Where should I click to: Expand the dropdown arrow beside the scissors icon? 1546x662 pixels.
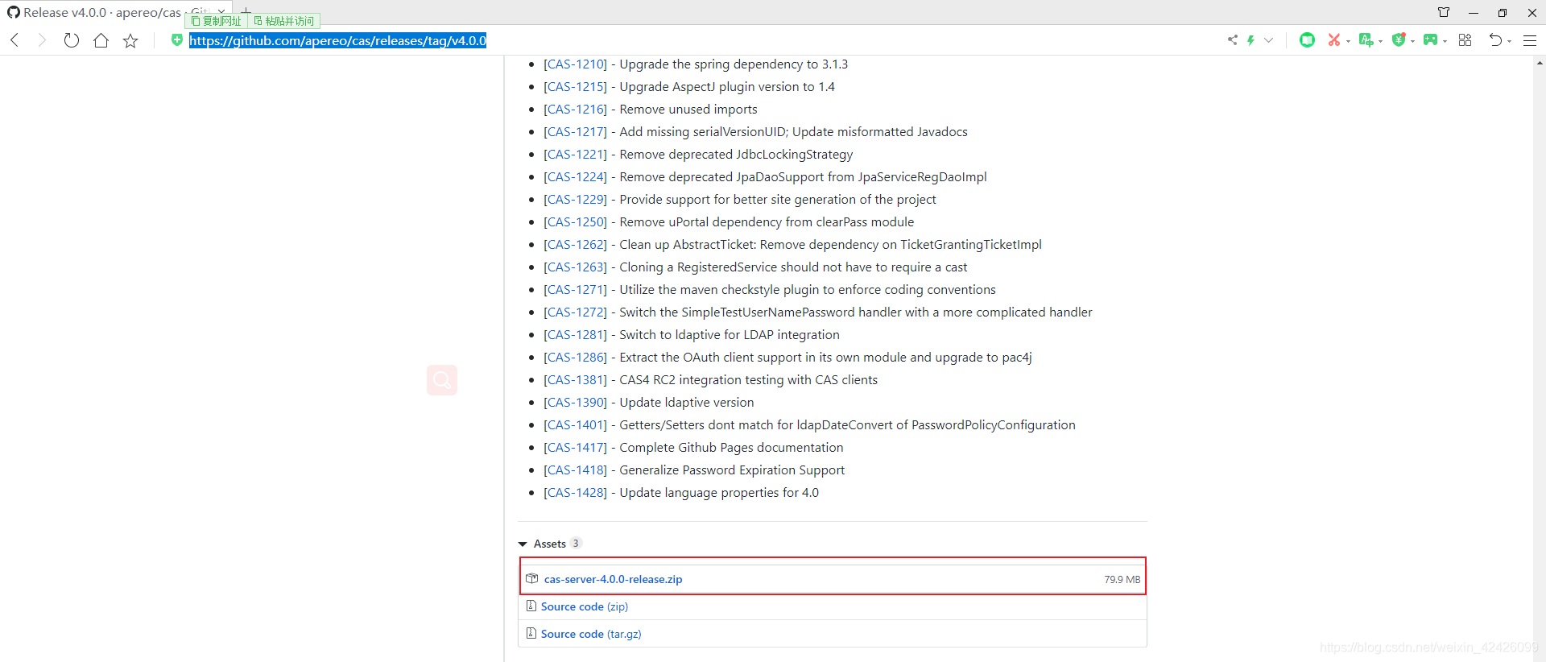click(x=1348, y=41)
